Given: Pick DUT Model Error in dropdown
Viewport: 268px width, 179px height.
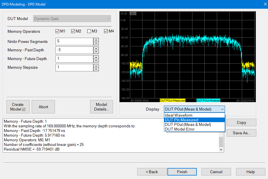Looking at the screenshot, I should (180, 129).
